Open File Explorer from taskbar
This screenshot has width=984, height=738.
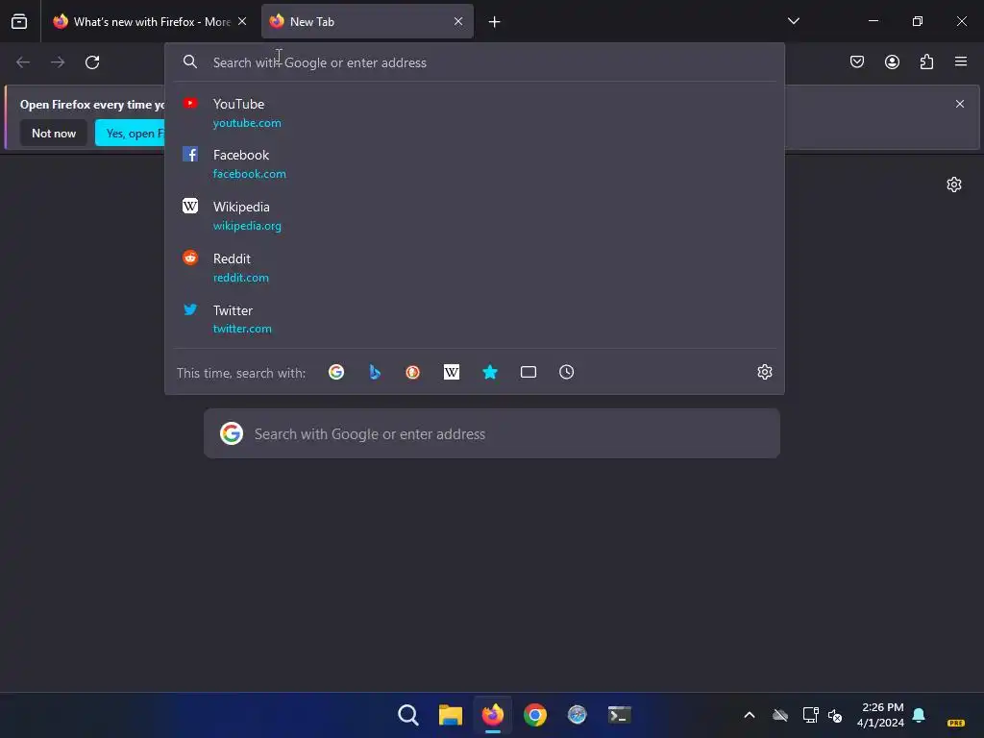(x=451, y=715)
